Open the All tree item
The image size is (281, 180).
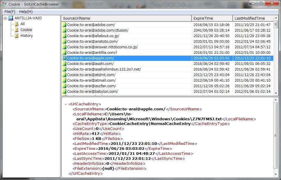pos(23,24)
